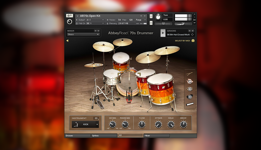This screenshot has width=261, height=150.
Task: Click the round info dial icon below snowflake
Action: 70,22
